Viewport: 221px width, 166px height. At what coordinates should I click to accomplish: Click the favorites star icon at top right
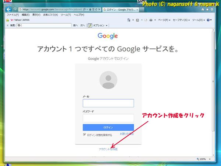coord(207,9)
